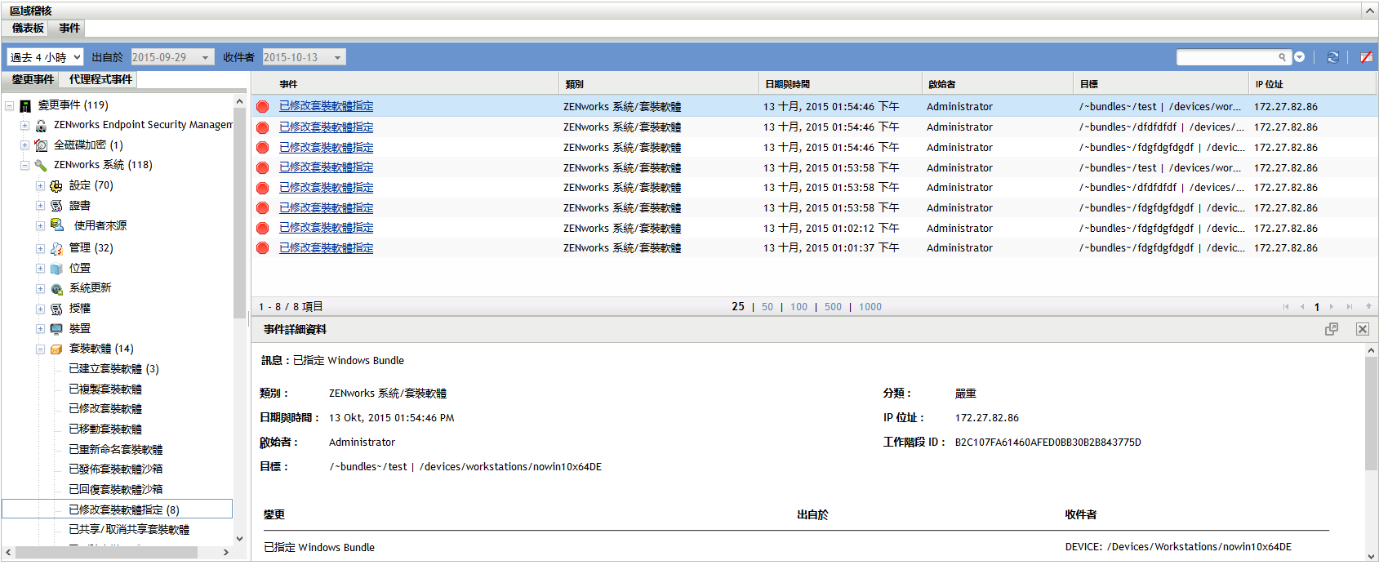Image resolution: width=1379 pixels, height=565 pixels.
Task: Expand the 全磁碟加密 (1) node
Action: click(24, 145)
